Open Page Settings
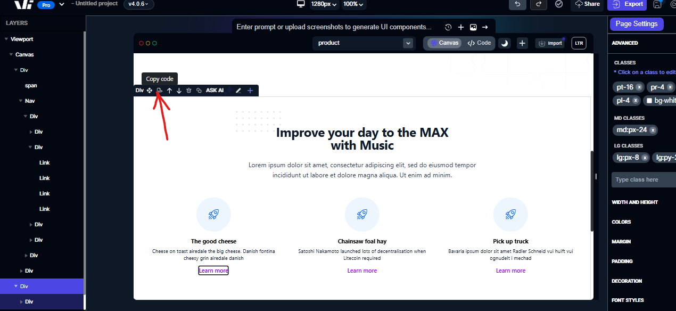 click(x=637, y=24)
